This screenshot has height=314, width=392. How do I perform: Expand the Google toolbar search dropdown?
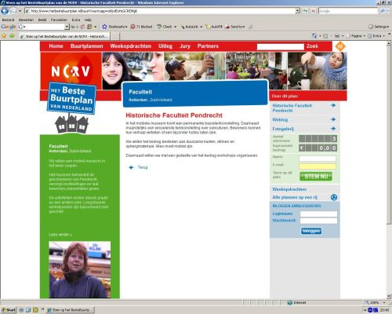click(67, 27)
